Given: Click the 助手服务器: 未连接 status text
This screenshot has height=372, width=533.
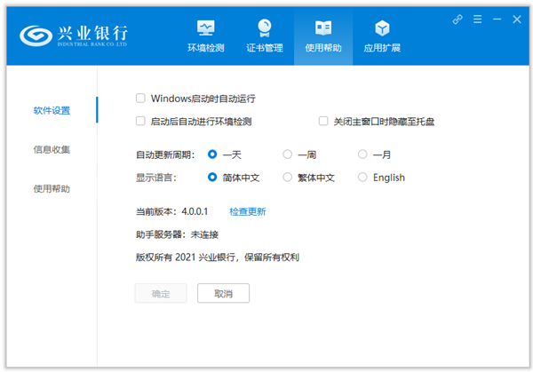Looking at the screenshot, I should pyautogui.click(x=177, y=234).
